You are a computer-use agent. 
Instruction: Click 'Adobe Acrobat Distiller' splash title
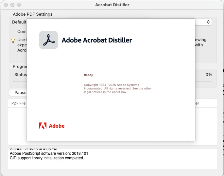click(97, 40)
